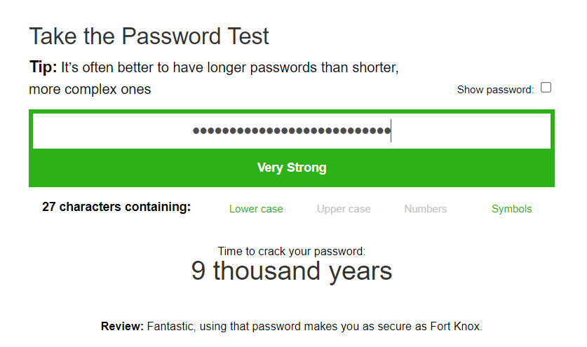Enable the Show password checkbox
Viewport: 587px width, 347px height.
[x=546, y=88]
